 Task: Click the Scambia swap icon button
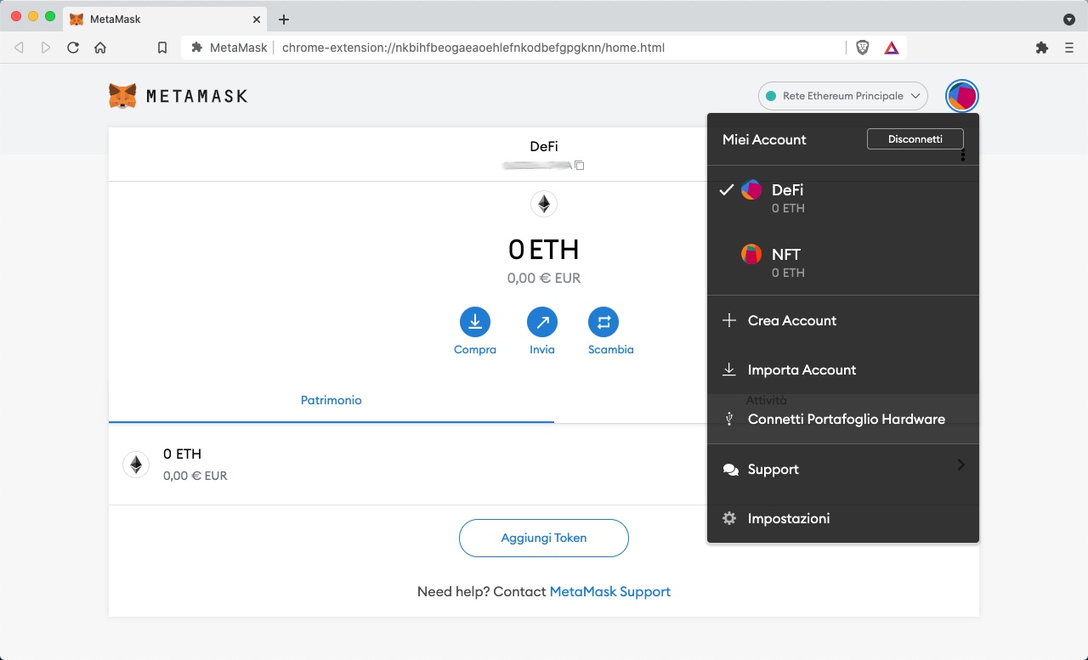pos(603,323)
